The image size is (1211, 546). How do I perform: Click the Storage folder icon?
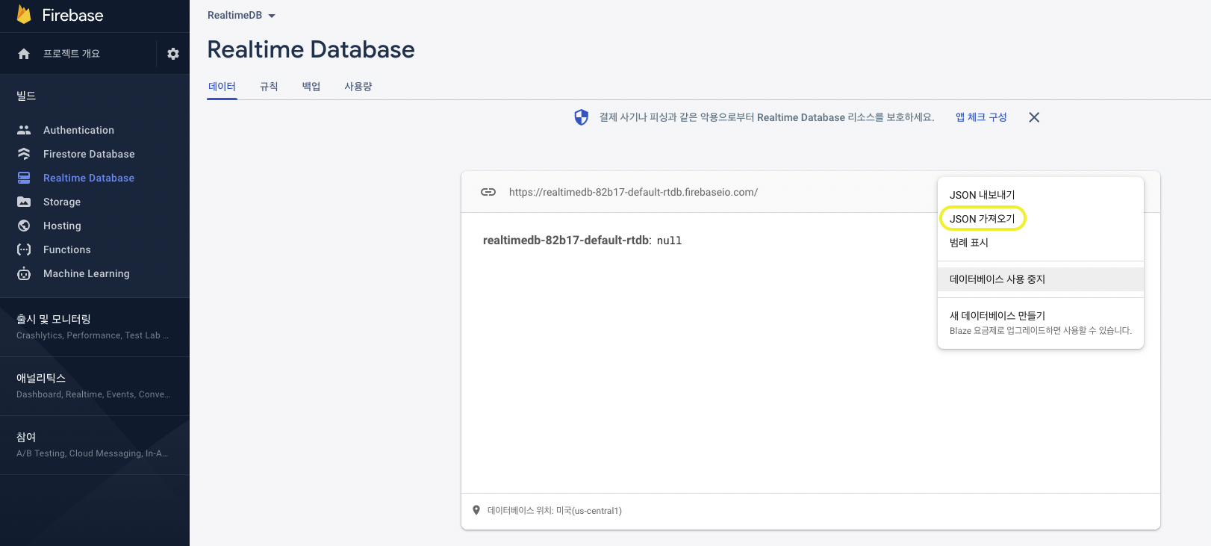(24, 202)
